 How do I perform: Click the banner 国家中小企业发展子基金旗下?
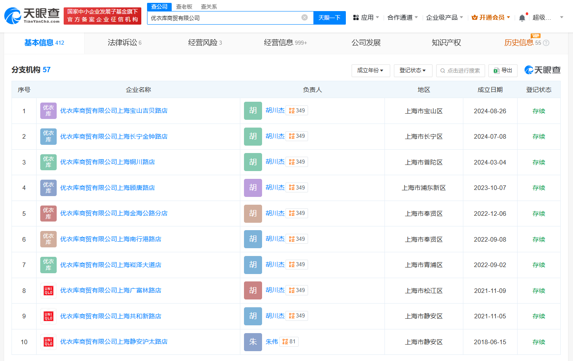pos(103,16)
